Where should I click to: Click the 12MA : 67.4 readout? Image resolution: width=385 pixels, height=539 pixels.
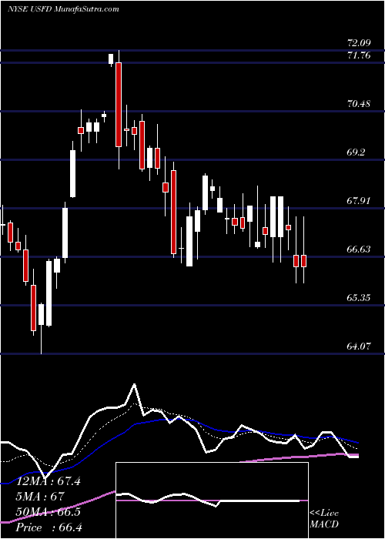click(49, 481)
